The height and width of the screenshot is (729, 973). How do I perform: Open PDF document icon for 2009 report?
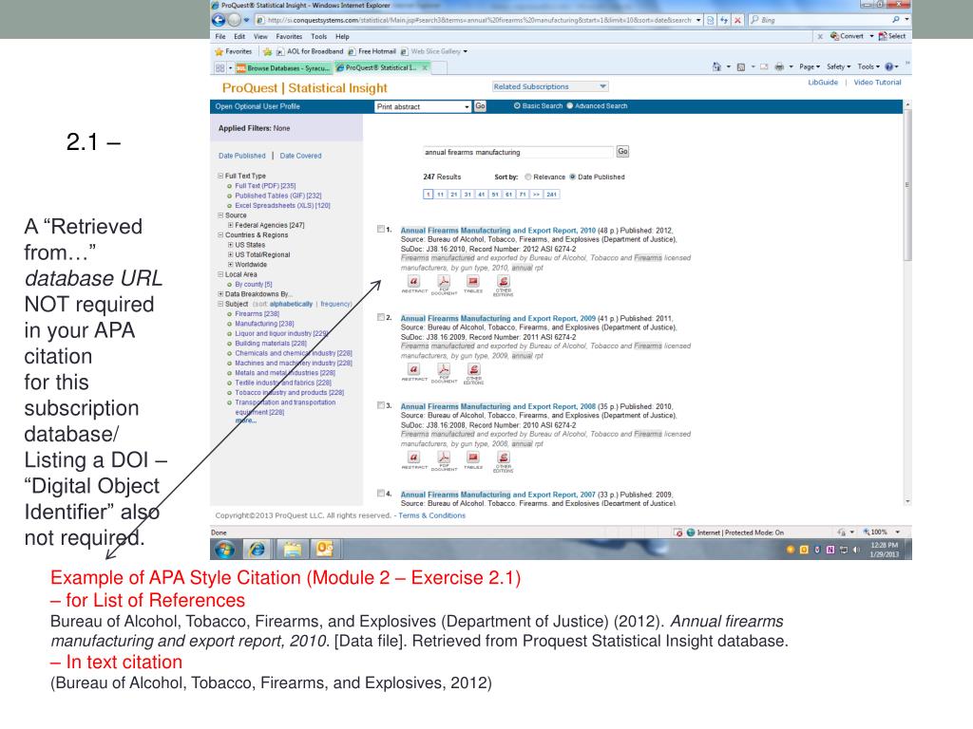(x=444, y=370)
